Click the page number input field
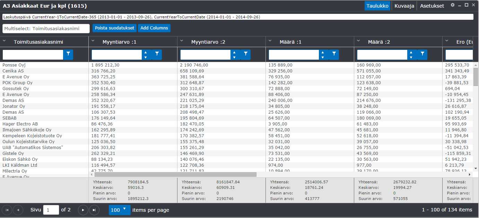The height and width of the screenshot is (218, 479). click(51, 210)
